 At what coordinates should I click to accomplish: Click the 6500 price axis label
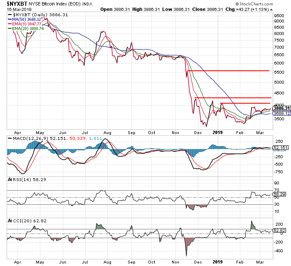pyautogui.click(x=279, y=55)
